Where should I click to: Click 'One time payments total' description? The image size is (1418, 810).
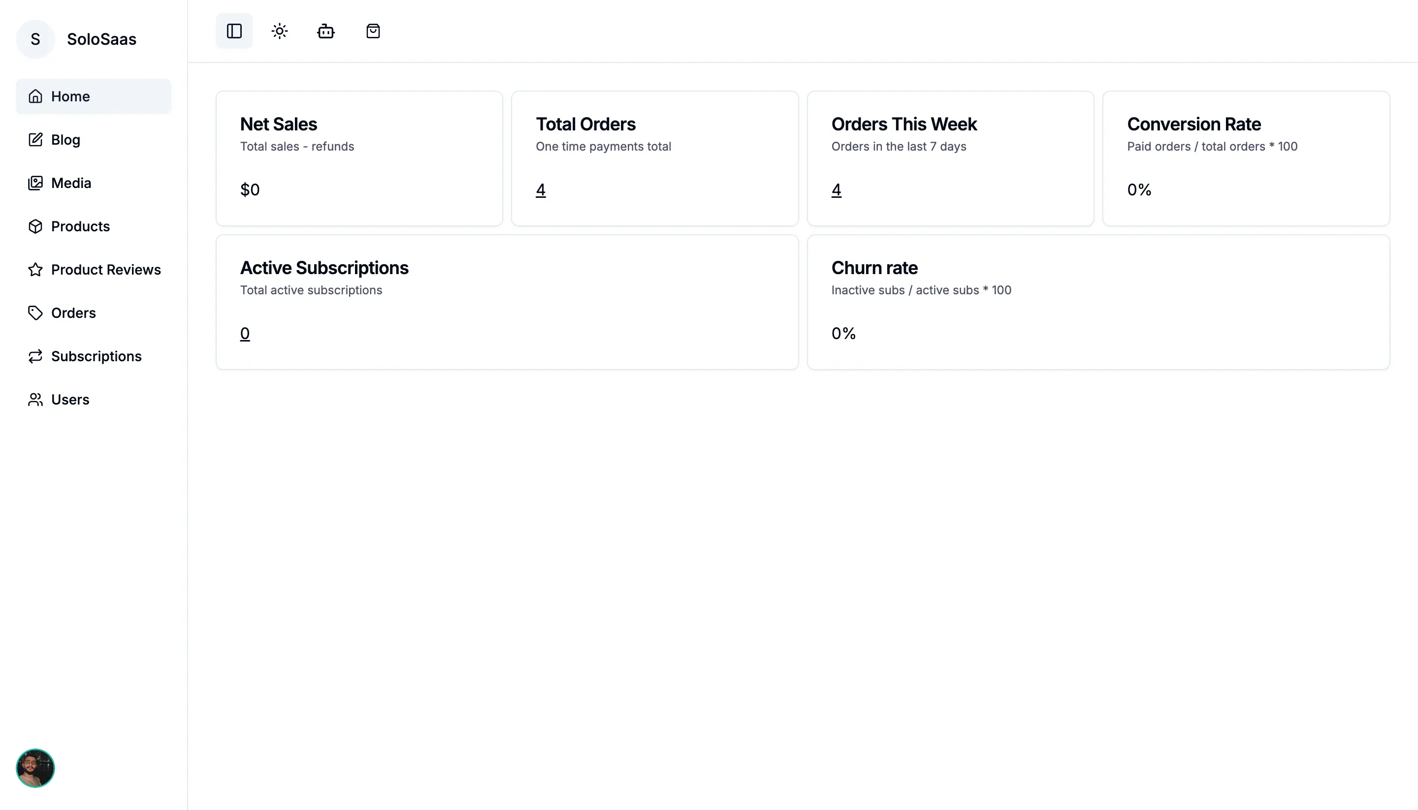[x=603, y=147]
